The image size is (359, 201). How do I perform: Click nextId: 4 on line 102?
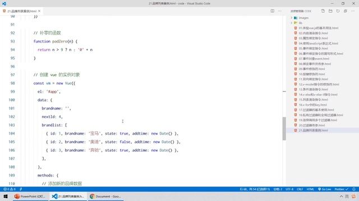click(52, 117)
